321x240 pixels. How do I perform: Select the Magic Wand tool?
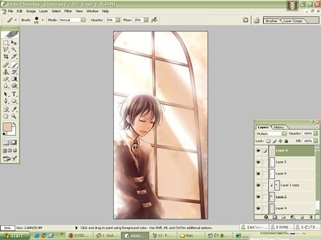coord(14,50)
